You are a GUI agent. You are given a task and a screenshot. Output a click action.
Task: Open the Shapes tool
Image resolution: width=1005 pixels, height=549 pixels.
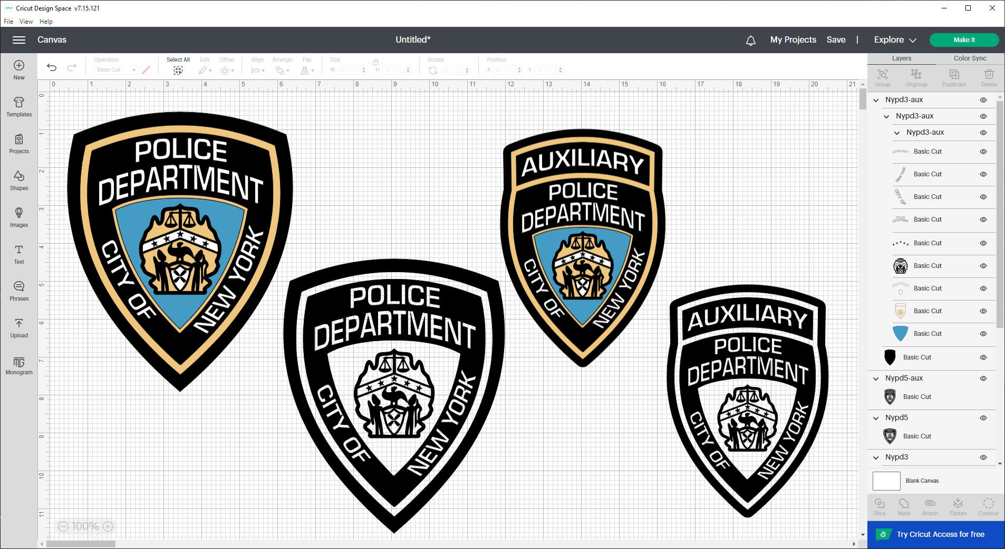(19, 181)
